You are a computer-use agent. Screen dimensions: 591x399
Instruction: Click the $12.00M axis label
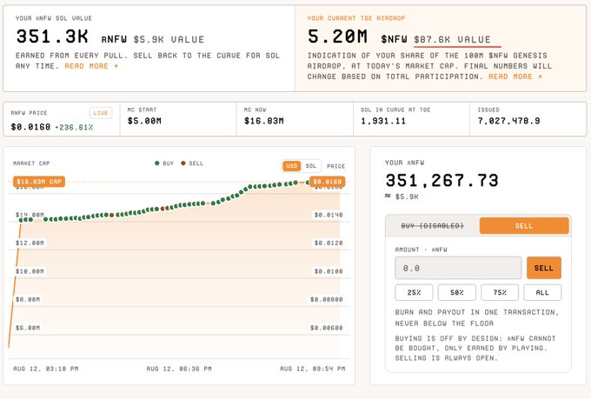pyautogui.click(x=30, y=243)
